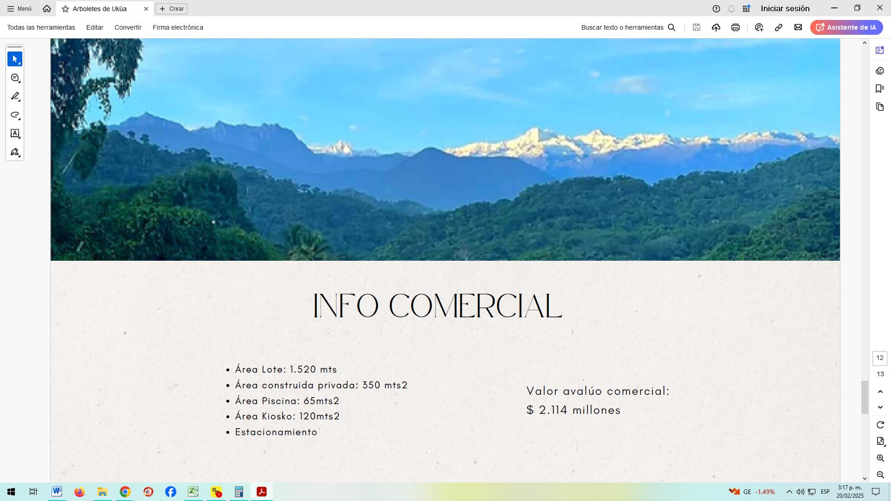Image resolution: width=891 pixels, height=501 pixels.
Task: Open Chrome from the taskbar
Action: (x=125, y=492)
